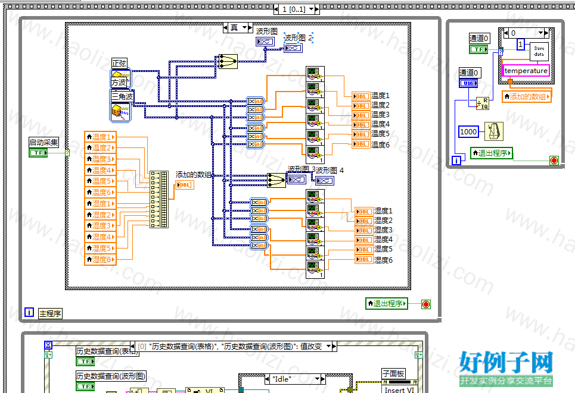Click the bottommost measurement VI in 湿度 group

(x=315, y=269)
